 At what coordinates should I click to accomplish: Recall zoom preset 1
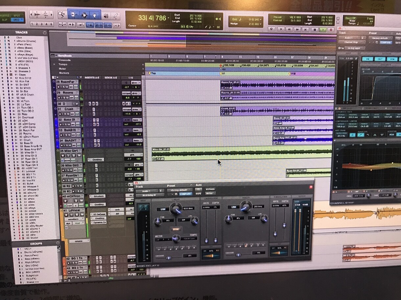coord(32,24)
